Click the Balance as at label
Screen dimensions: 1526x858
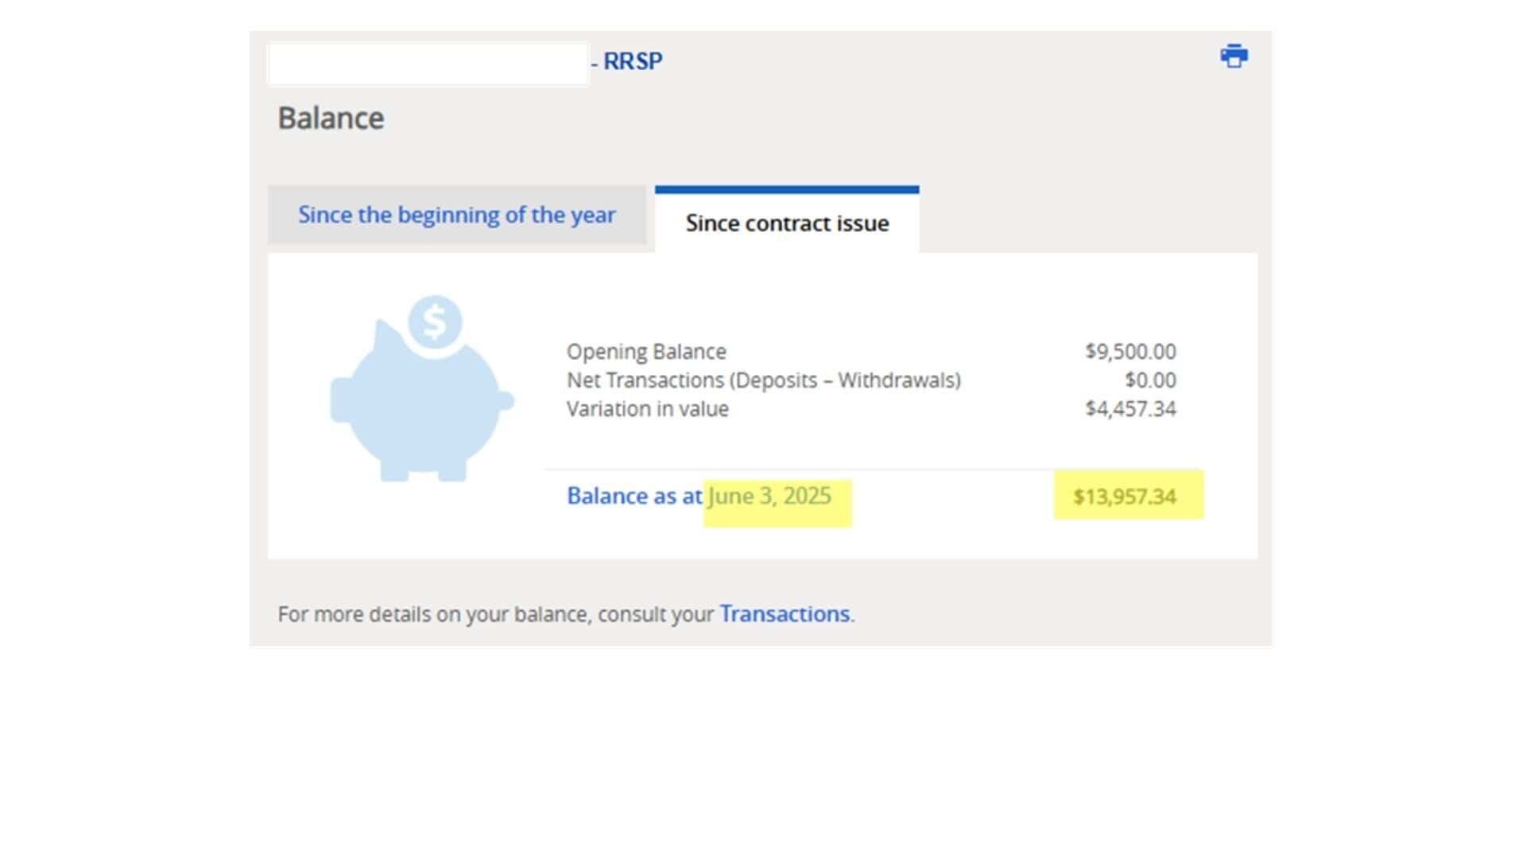[x=634, y=496]
